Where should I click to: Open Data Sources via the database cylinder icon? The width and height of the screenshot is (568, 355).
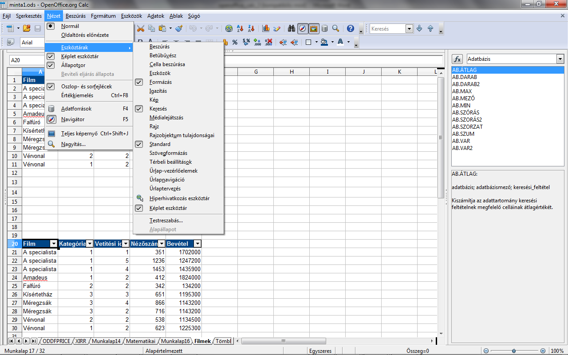(325, 28)
